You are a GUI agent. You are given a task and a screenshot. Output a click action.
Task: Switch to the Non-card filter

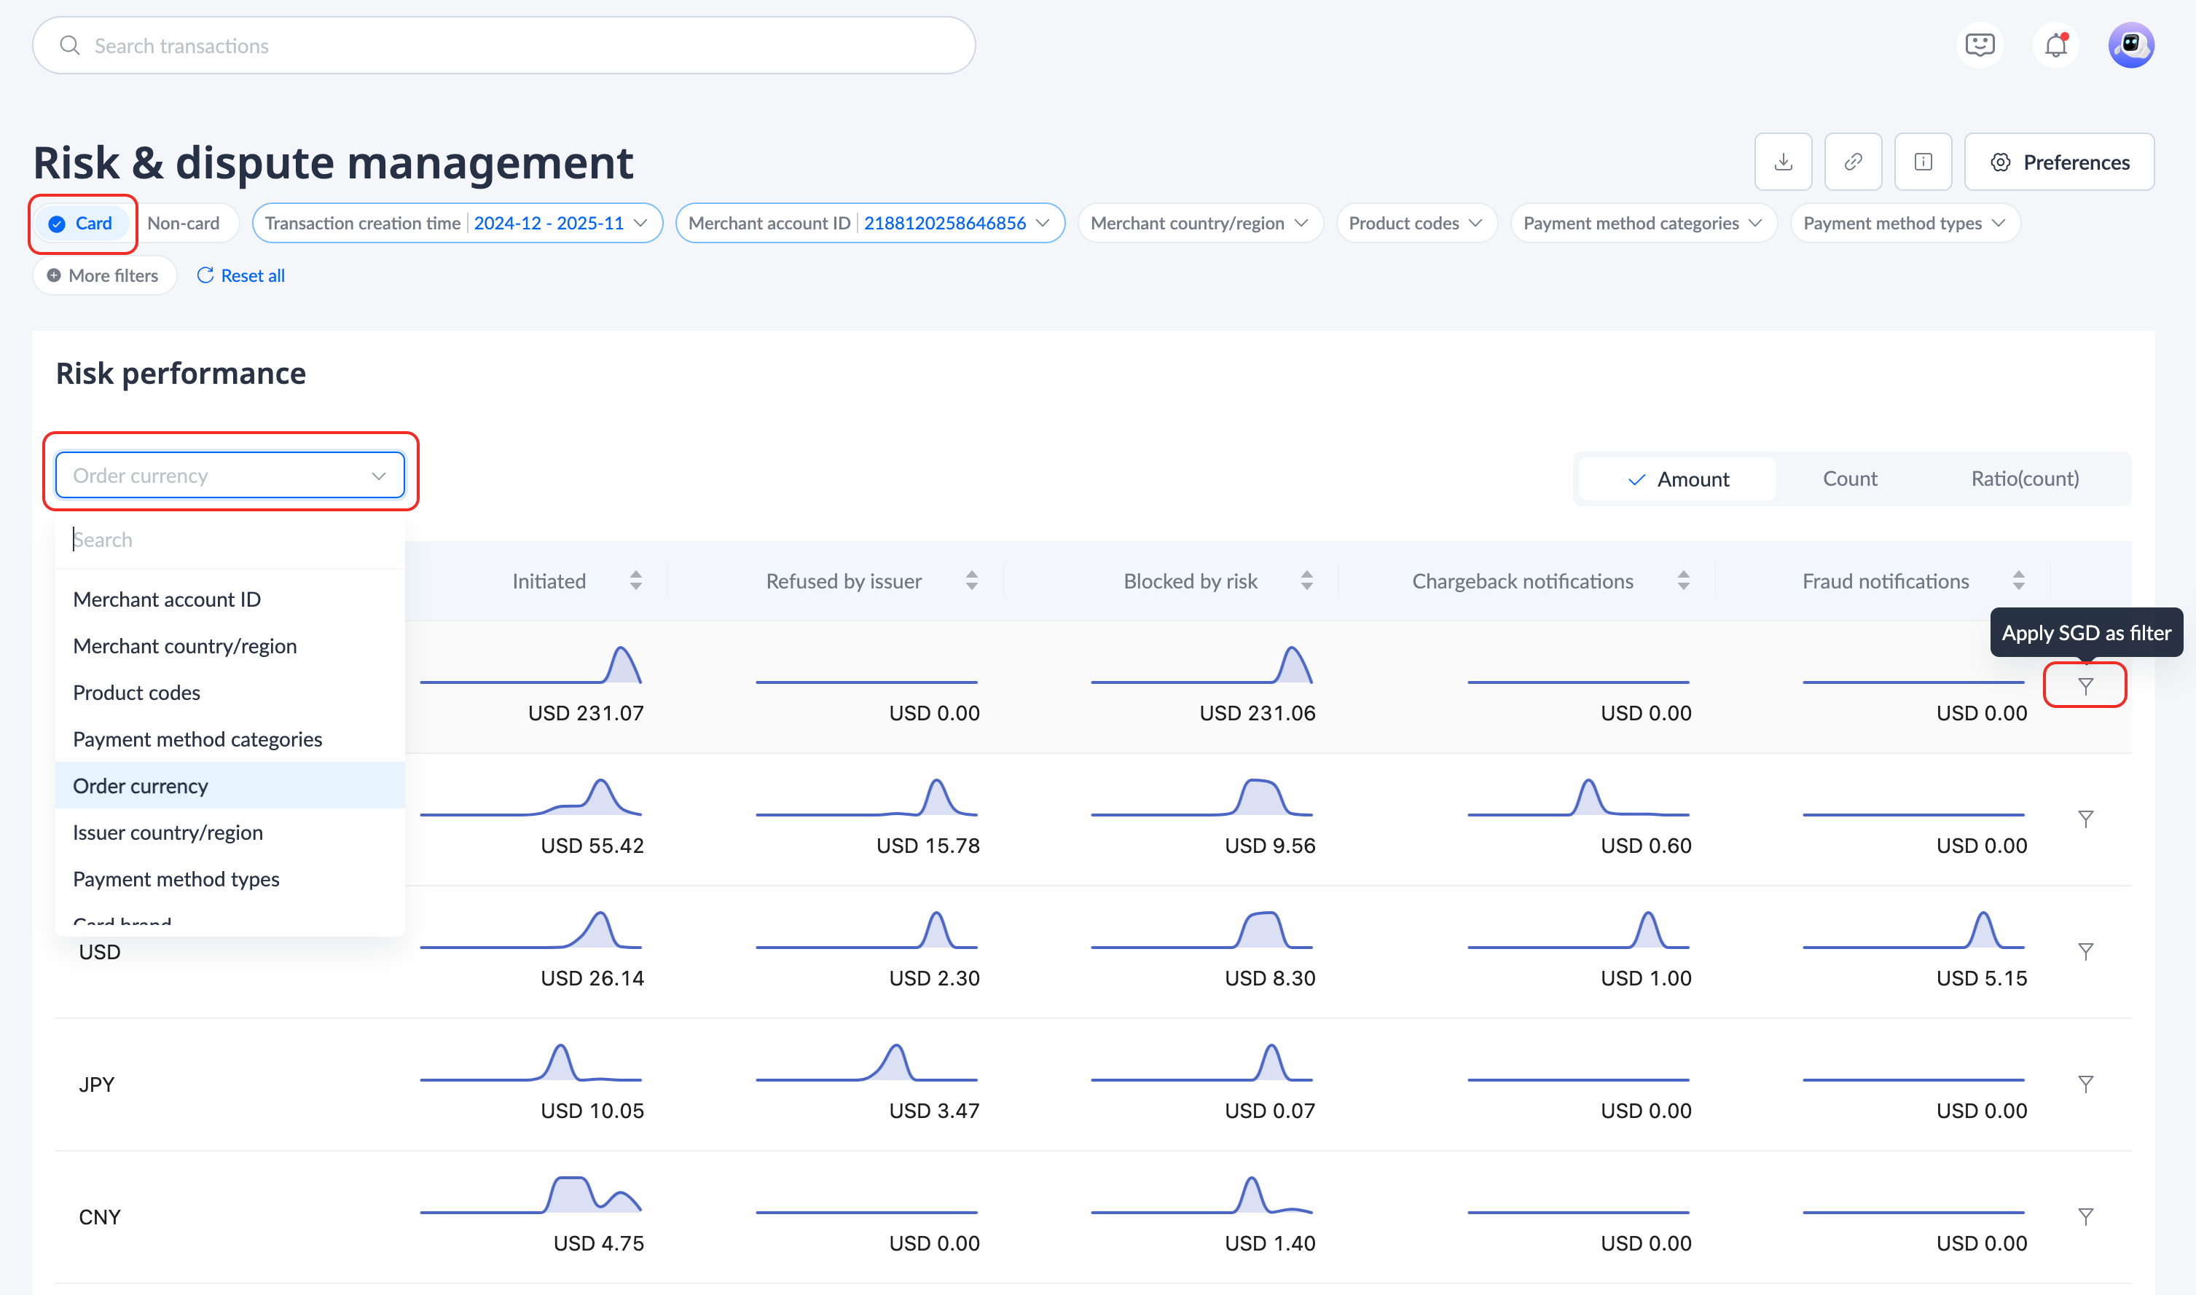coord(184,224)
